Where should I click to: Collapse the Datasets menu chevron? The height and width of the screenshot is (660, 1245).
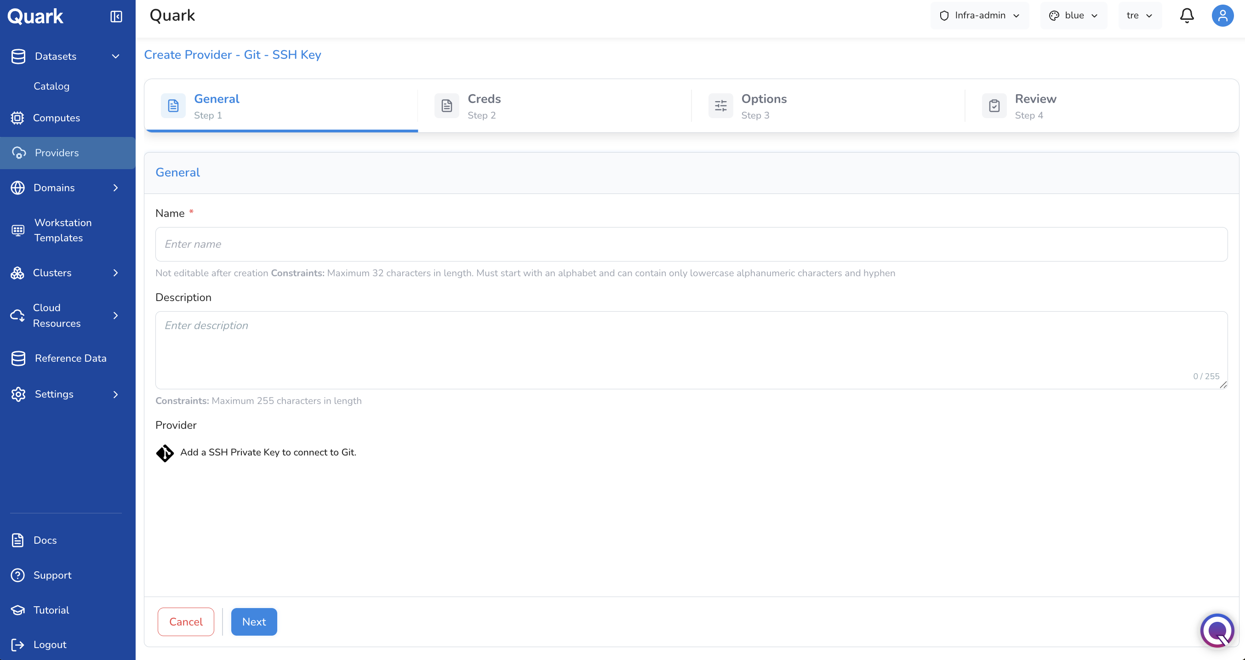click(x=115, y=57)
